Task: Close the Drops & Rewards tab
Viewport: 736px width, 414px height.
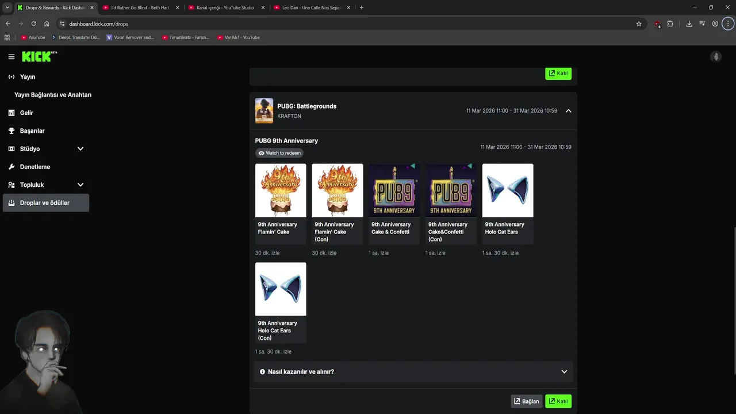Action: pos(92,7)
